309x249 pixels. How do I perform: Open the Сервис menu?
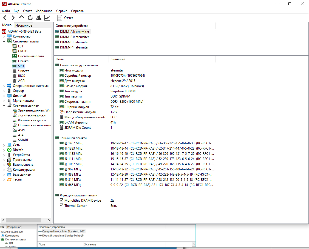pyautogui.click(x=62, y=11)
